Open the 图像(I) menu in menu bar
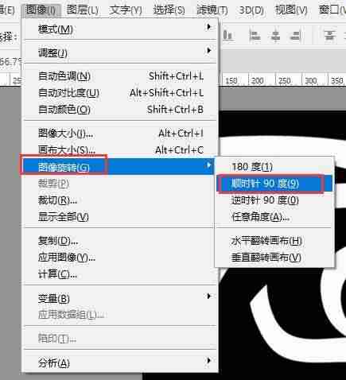This screenshot has height=380, width=346. coord(41,10)
